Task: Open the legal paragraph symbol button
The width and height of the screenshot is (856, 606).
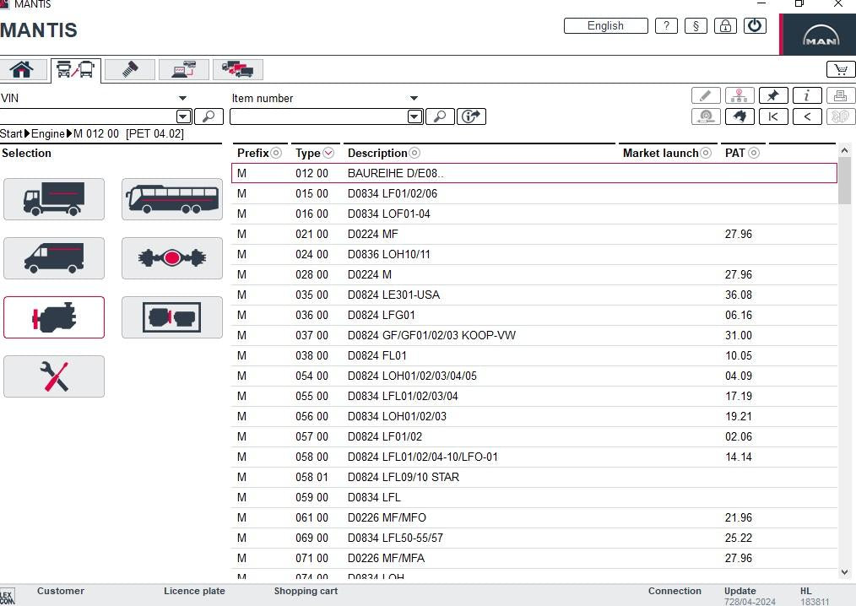Action: pyautogui.click(x=696, y=25)
